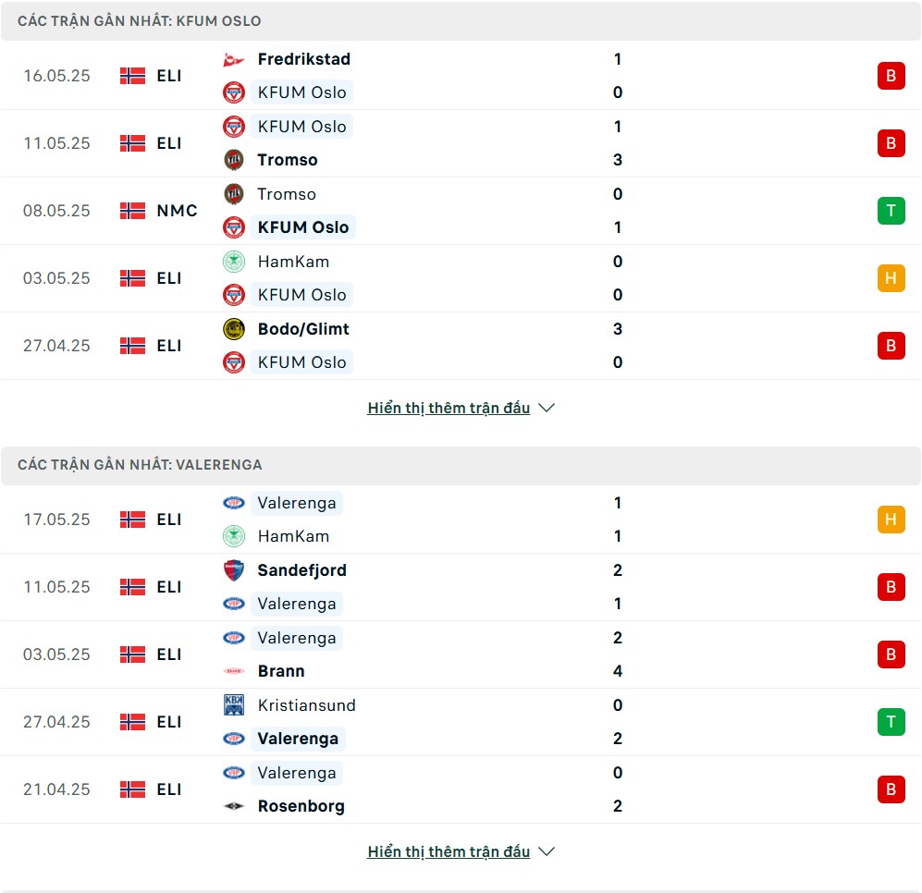The height and width of the screenshot is (893, 922).
Task: Click the Brann club logo icon
Action: 233,671
